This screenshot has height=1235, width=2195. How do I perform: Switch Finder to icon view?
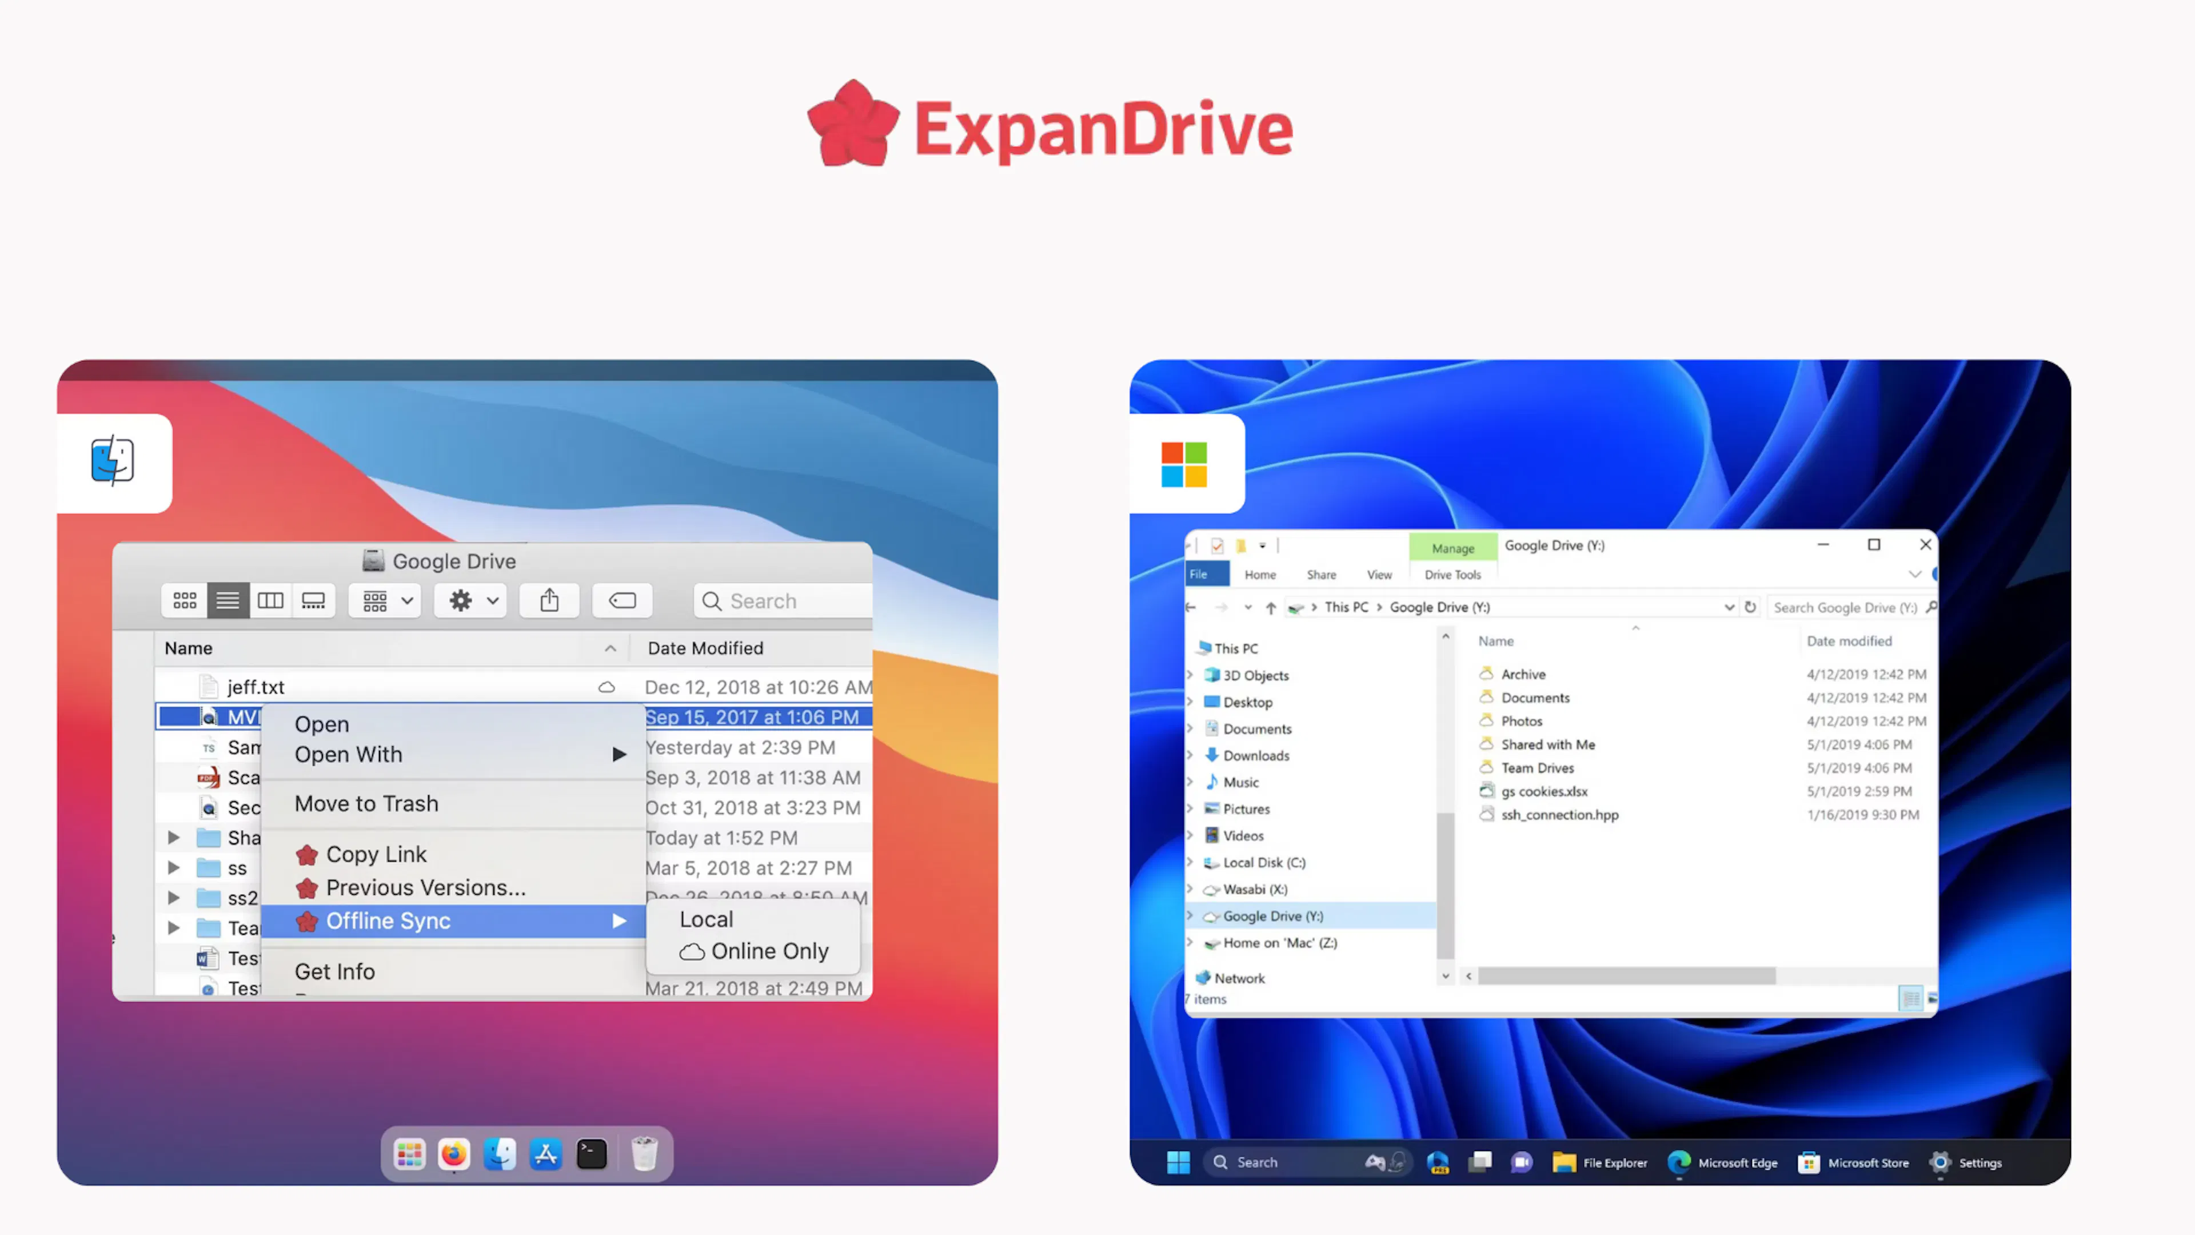click(x=185, y=601)
